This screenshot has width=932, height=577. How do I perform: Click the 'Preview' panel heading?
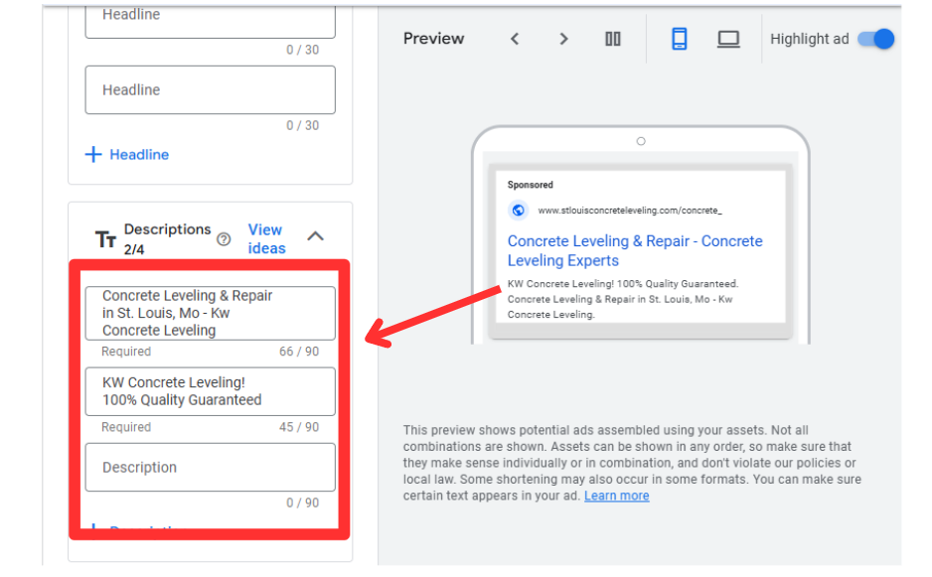click(433, 39)
